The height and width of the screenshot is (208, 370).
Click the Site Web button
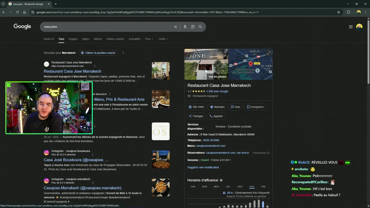click(196, 107)
